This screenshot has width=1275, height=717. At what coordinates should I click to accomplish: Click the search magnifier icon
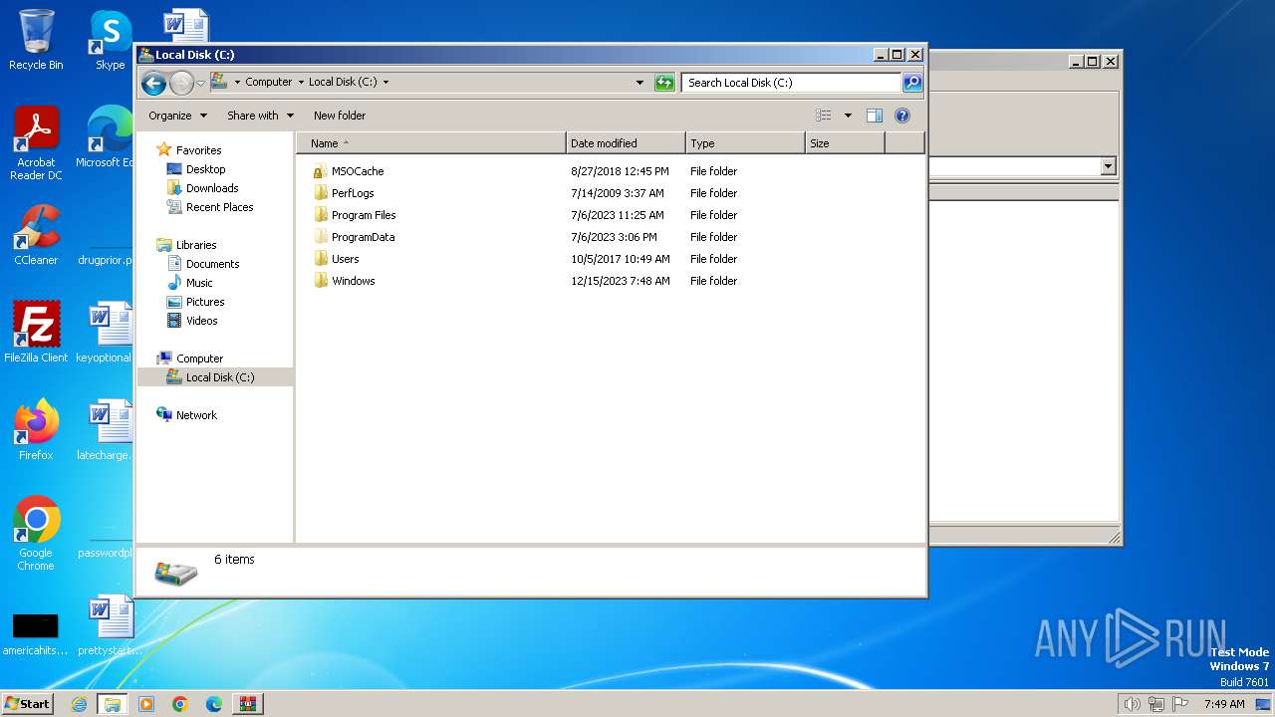click(911, 83)
